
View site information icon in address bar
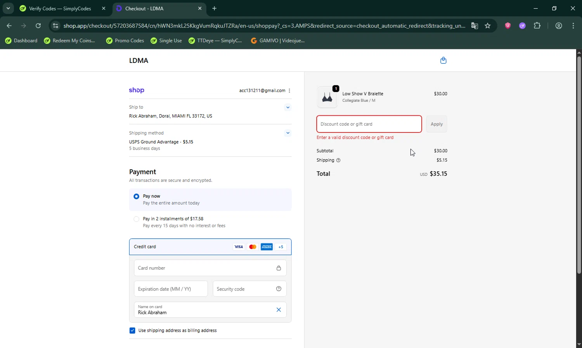pos(55,26)
